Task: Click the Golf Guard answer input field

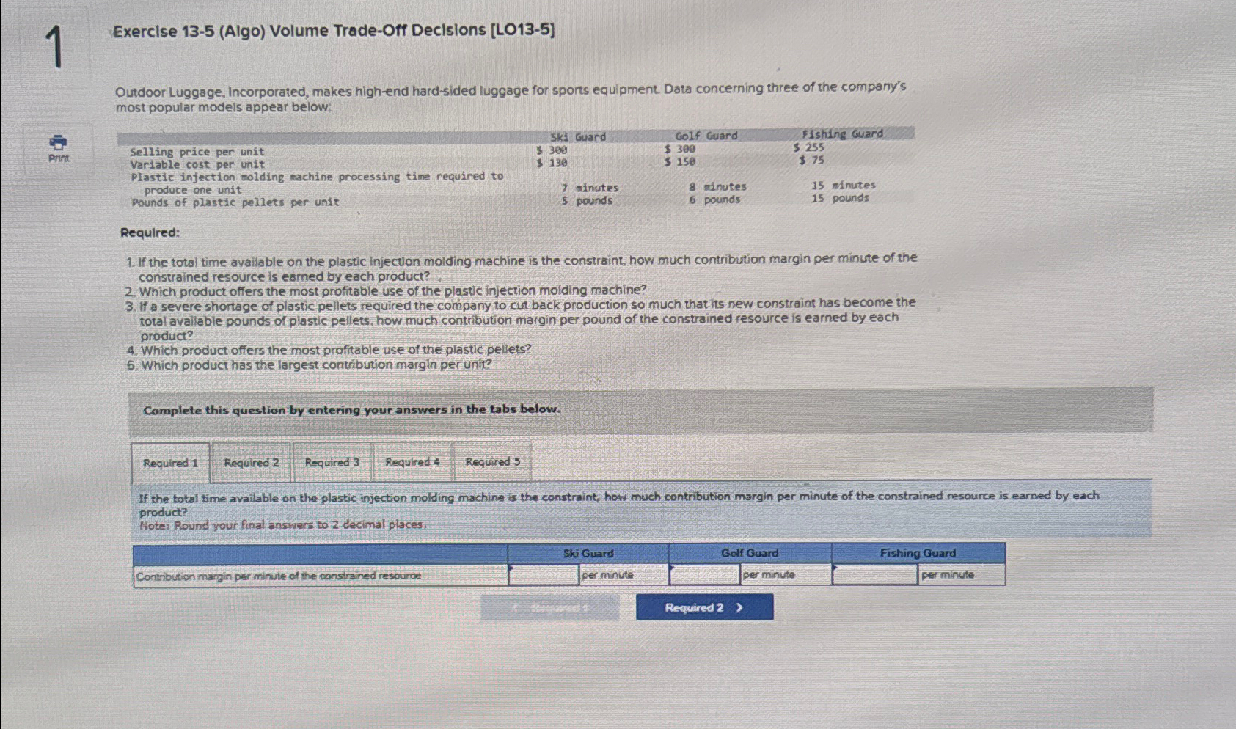Action: (x=704, y=574)
